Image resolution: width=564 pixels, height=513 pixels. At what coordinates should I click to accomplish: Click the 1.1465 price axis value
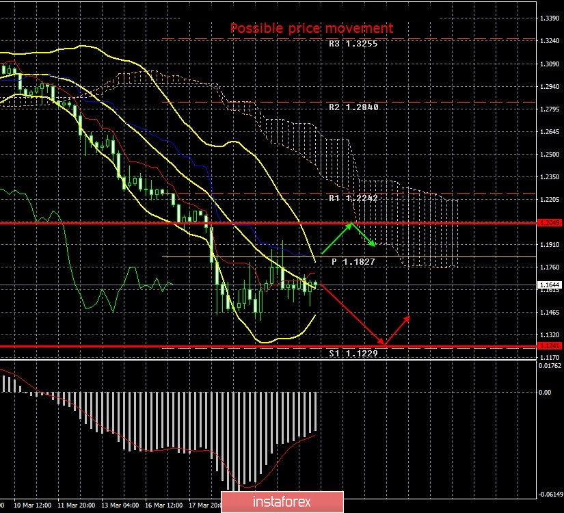click(550, 312)
